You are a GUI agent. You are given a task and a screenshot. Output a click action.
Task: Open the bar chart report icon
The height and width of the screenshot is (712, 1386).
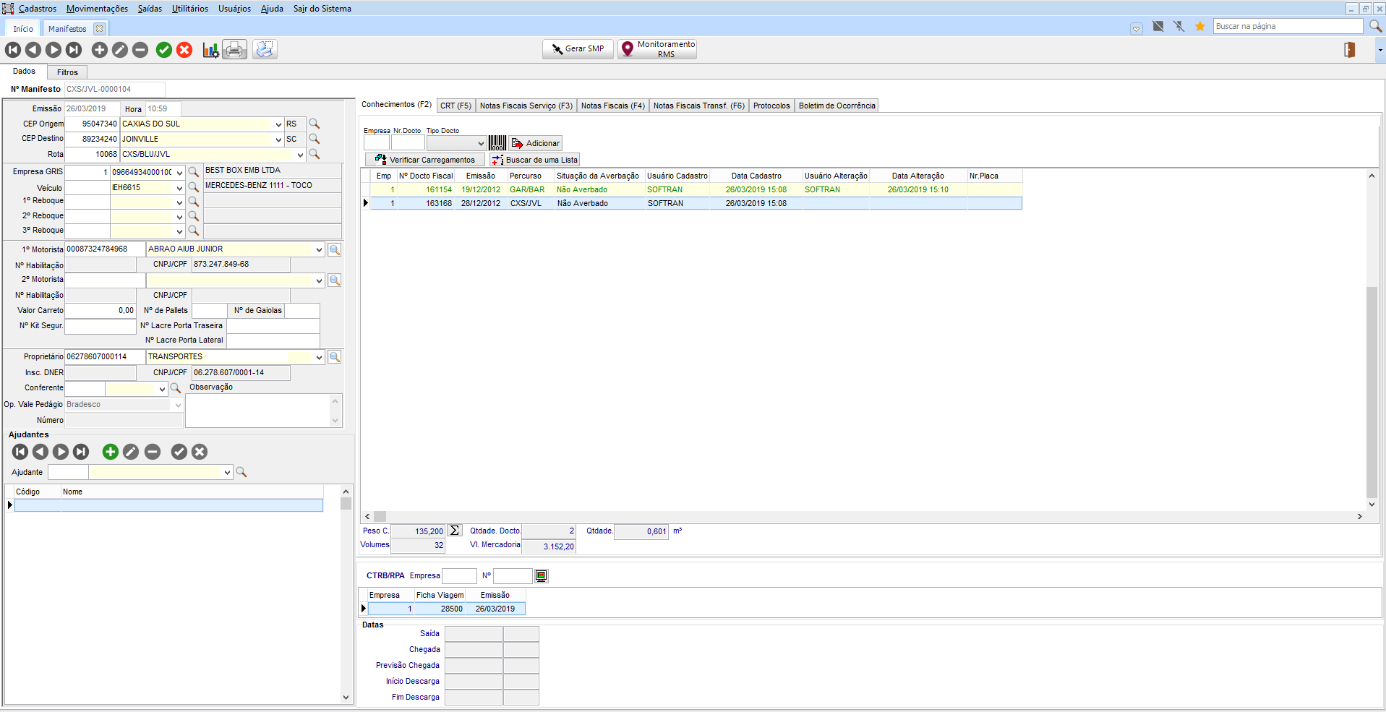(x=210, y=50)
